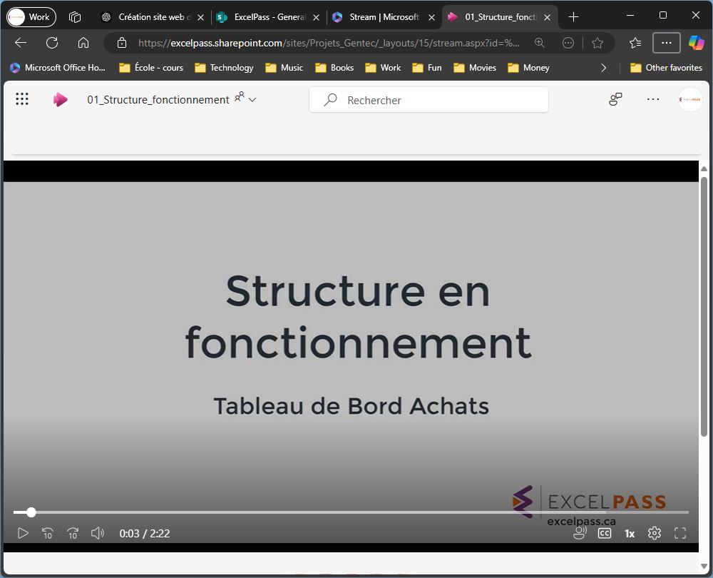Play the video
Screen dimensions: 713x578
click(23, 533)
